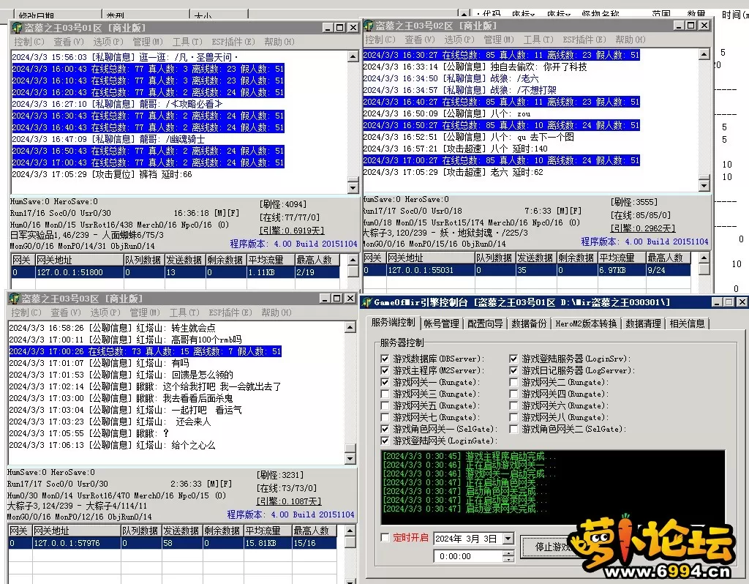Screen dimensions: 749x584
Task: Check the 游戏网关五(Rungate) box
Action: (385, 405)
